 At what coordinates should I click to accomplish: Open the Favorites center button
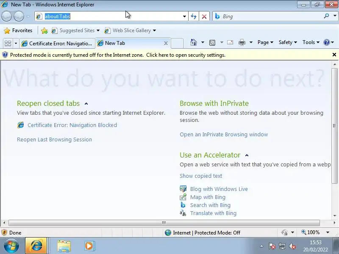click(x=18, y=30)
